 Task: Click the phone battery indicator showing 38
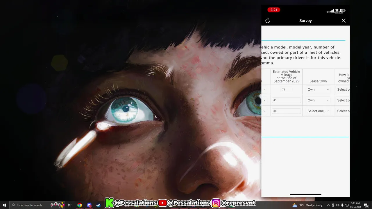click(342, 10)
